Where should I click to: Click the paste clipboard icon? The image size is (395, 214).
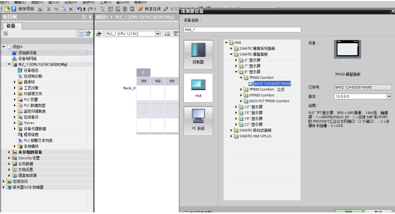click(x=63, y=9)
